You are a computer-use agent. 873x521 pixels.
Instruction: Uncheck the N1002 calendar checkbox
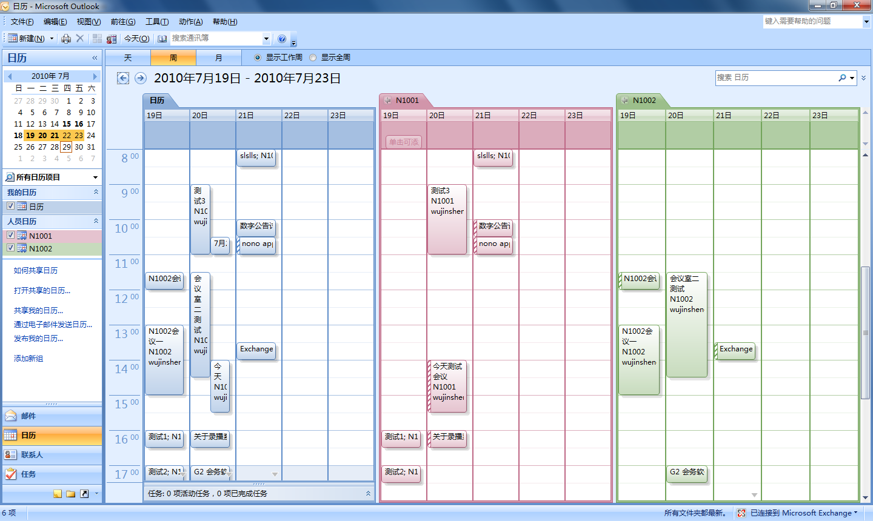point(10,248)
